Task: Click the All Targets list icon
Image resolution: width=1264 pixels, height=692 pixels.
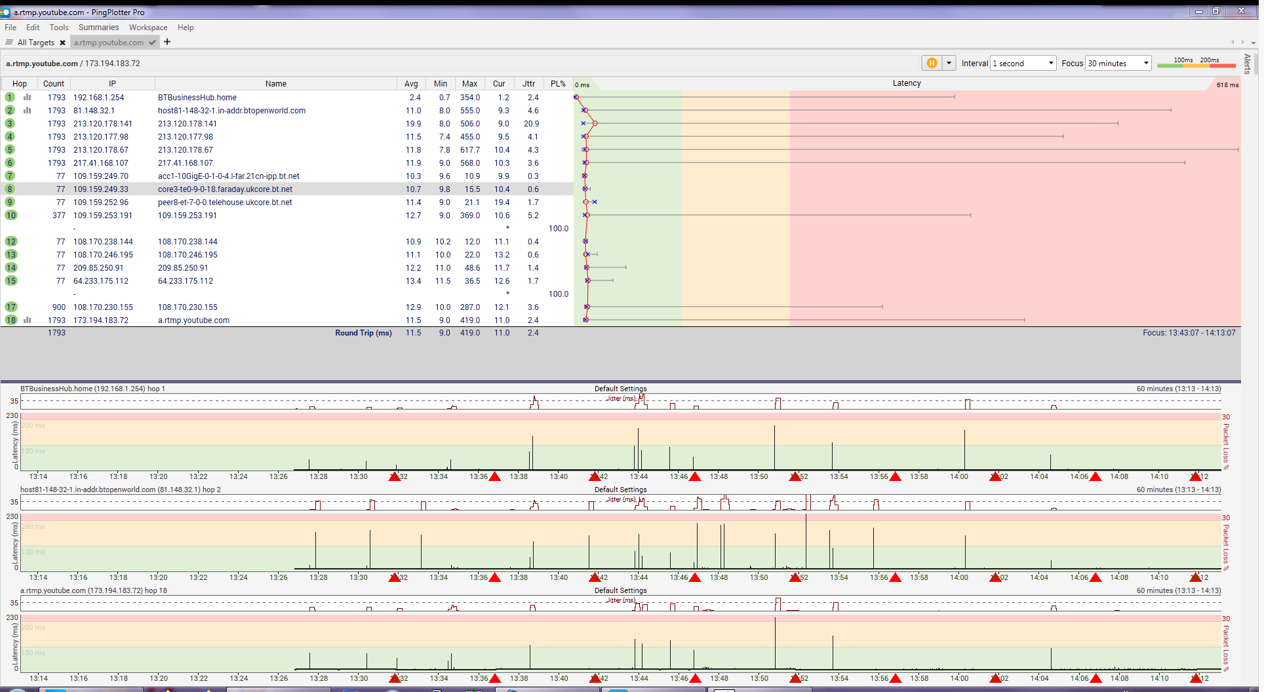Action: point(9,42)
